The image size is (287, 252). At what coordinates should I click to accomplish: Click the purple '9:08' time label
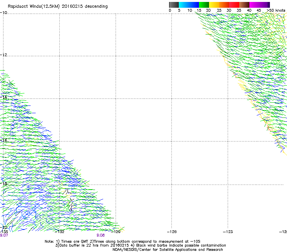101,235
